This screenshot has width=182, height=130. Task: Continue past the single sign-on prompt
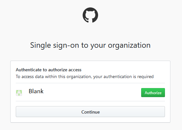90,112
